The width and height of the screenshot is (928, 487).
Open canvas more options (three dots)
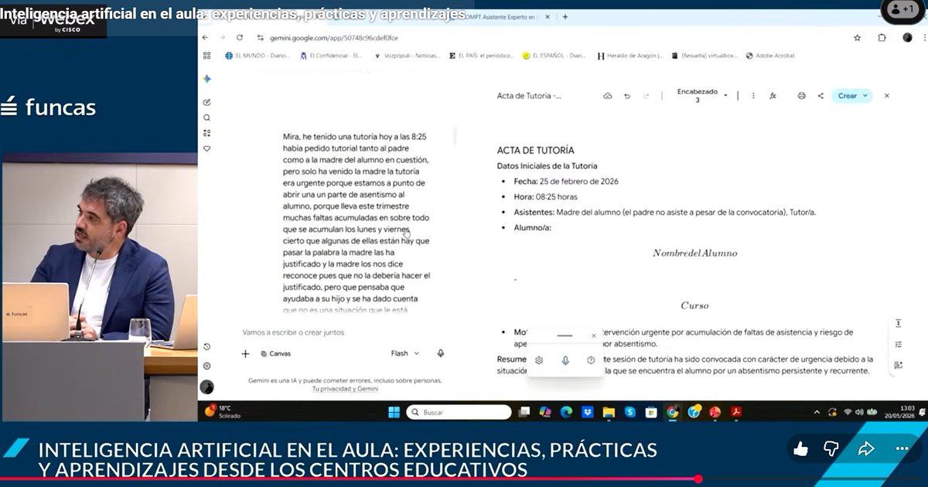(x=753, y=96)
